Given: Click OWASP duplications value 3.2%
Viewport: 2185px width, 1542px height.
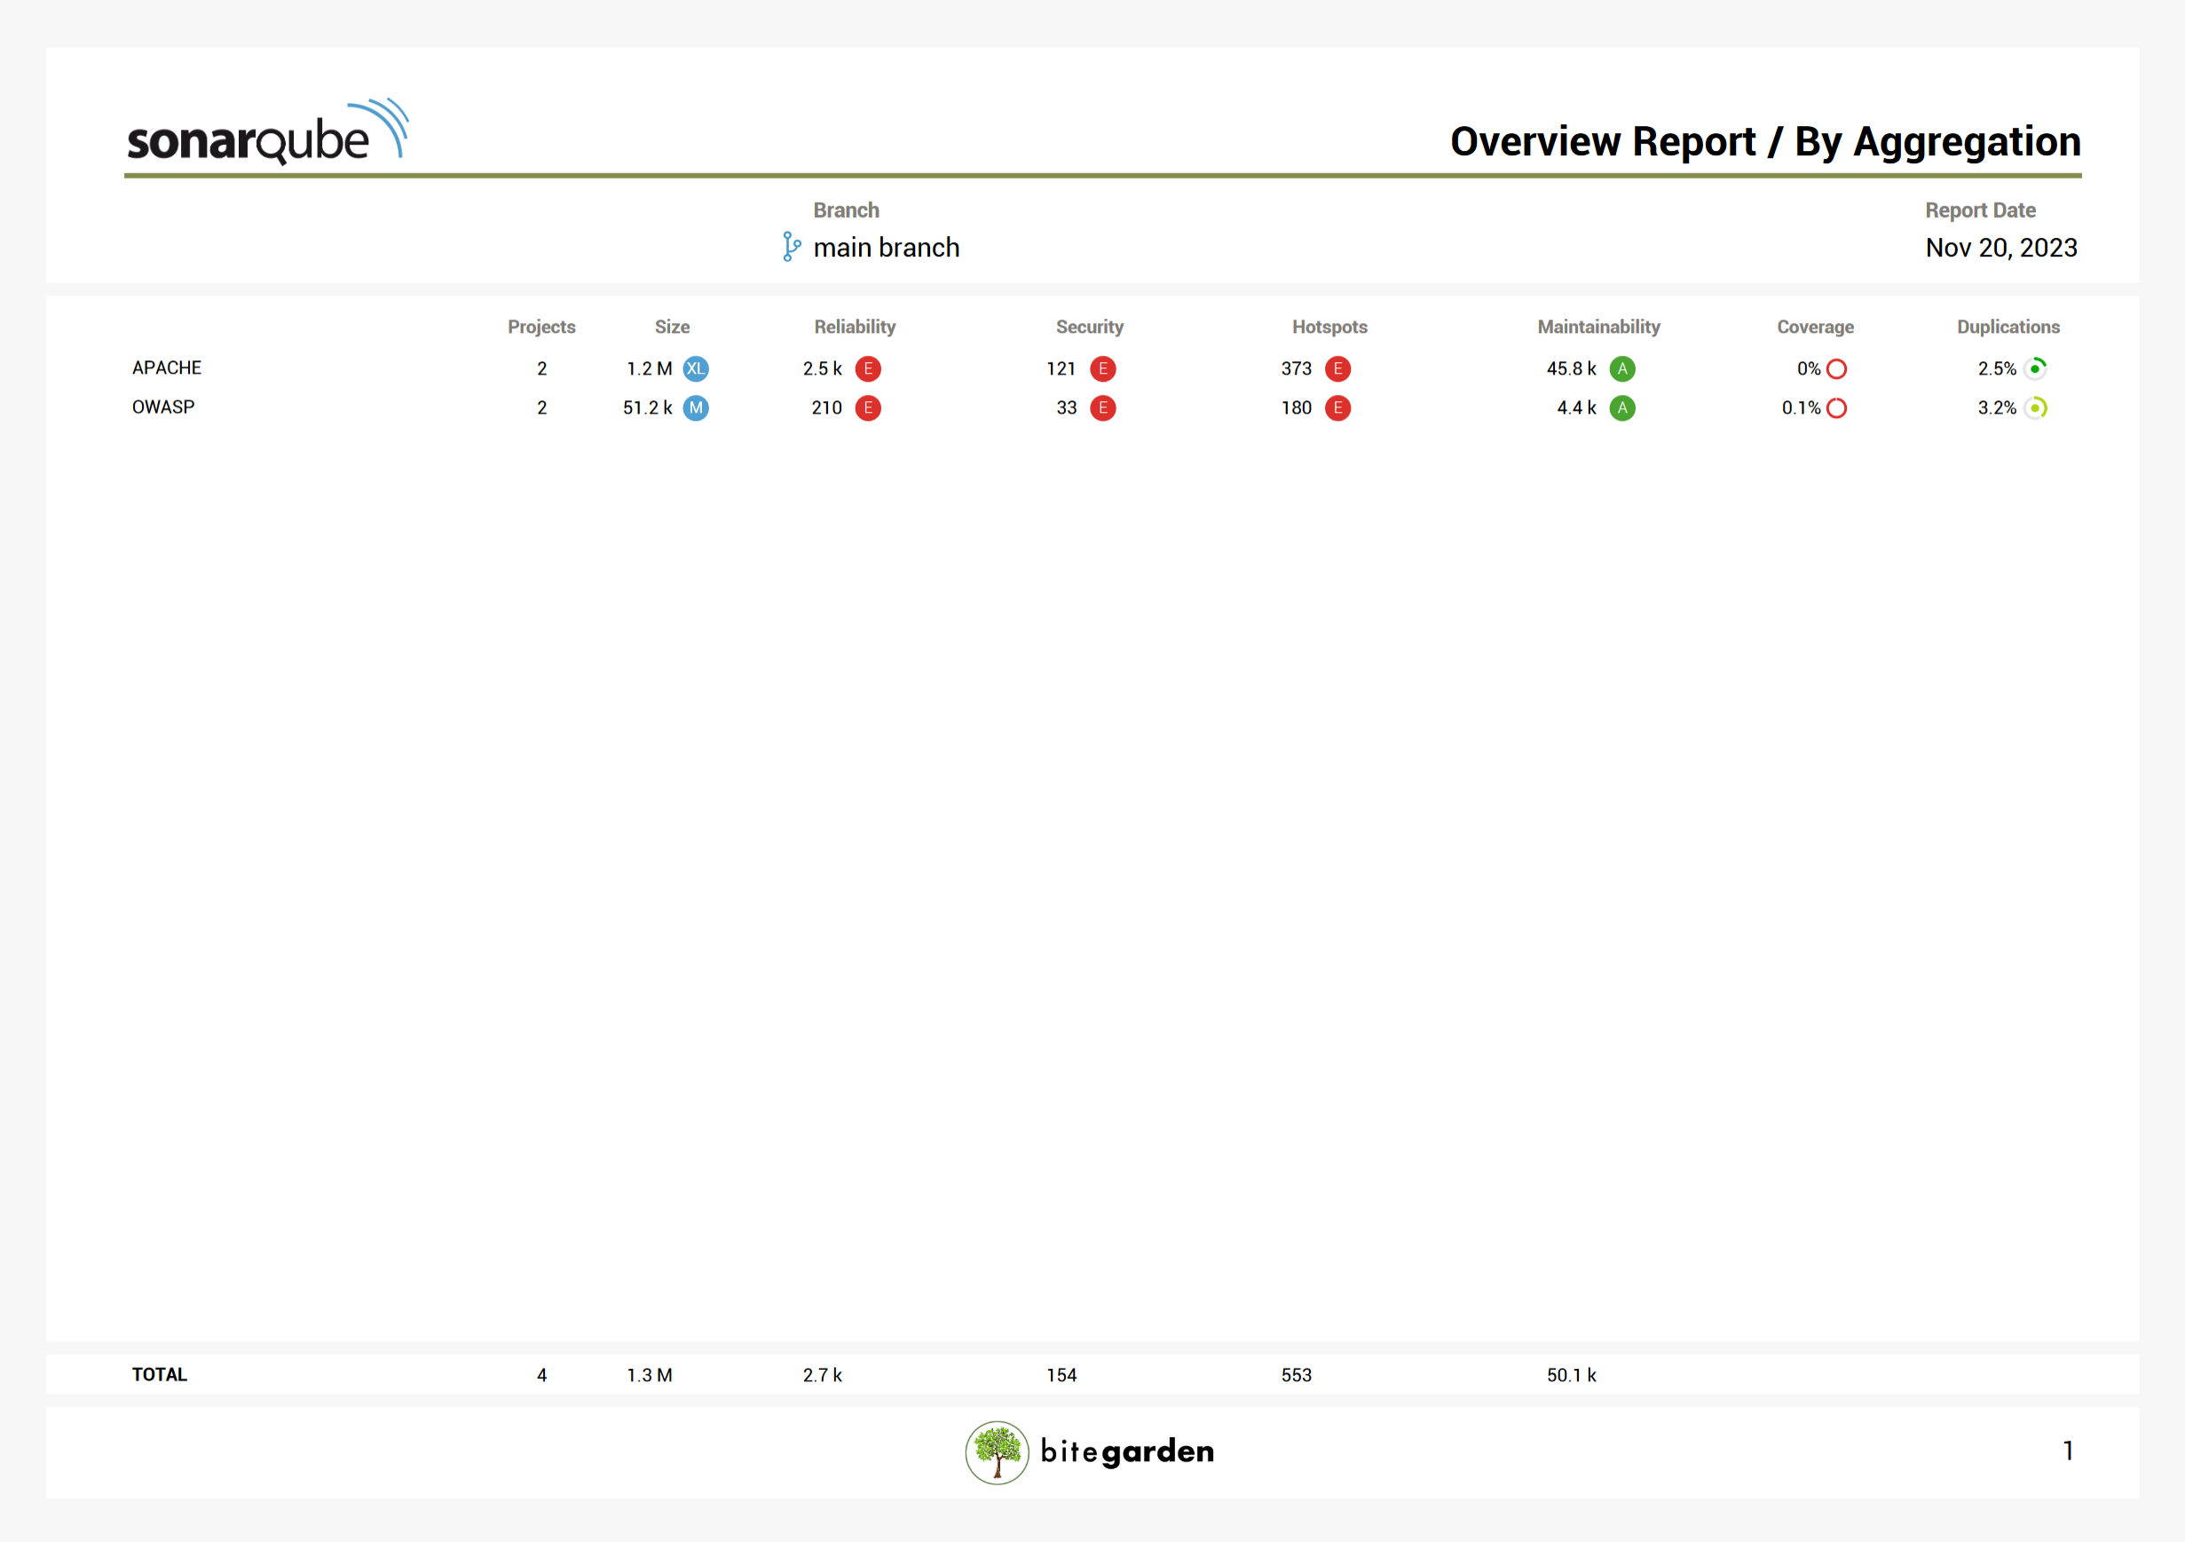Looking at the screenshot, I should (1997, 407).
